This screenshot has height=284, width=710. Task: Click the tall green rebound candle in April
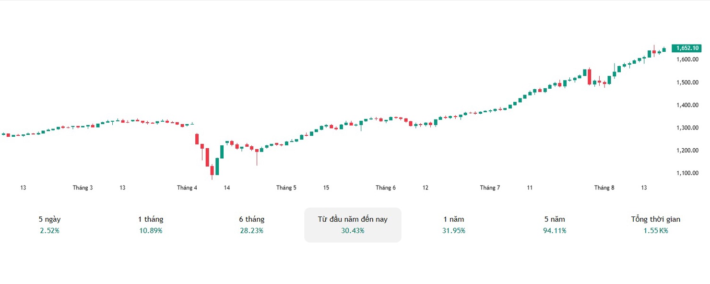coord(217,166)
